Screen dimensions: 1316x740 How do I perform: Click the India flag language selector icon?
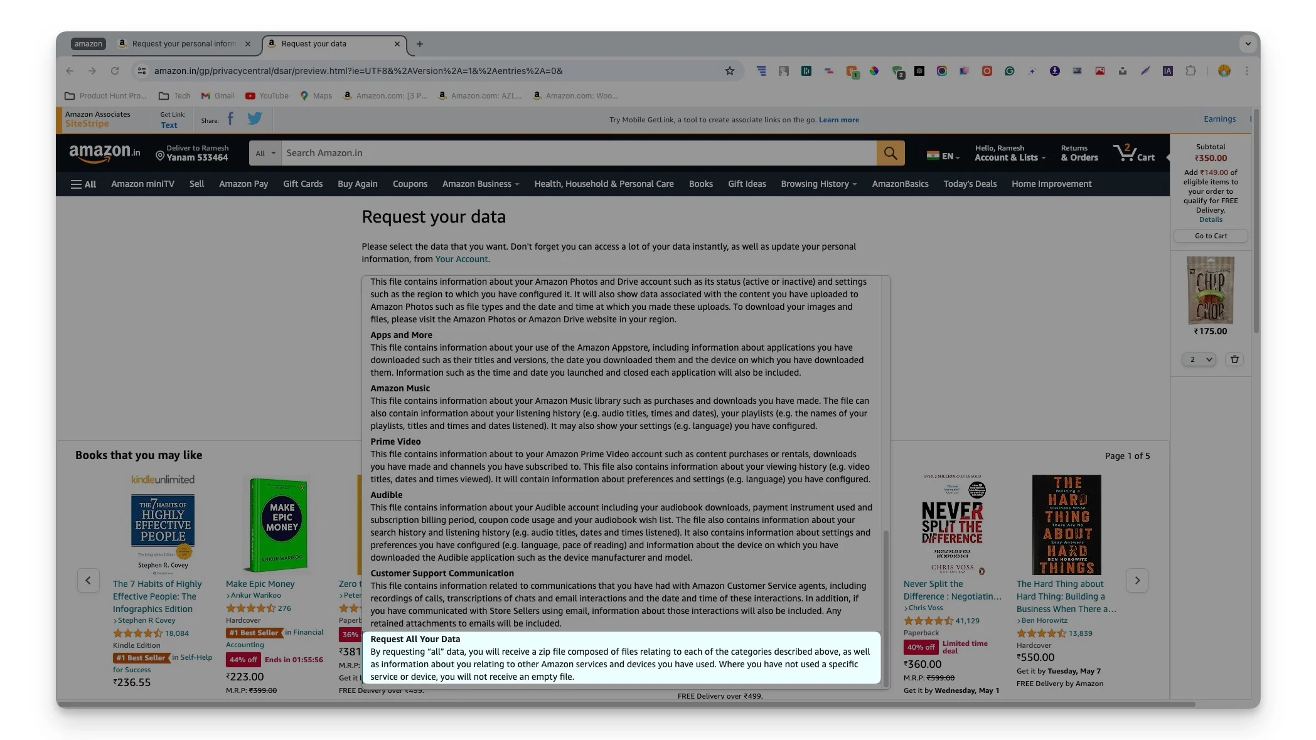tap(933, 152)
